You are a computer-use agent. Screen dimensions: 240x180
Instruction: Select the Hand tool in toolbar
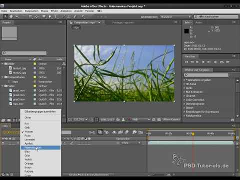tap(11, 16)
